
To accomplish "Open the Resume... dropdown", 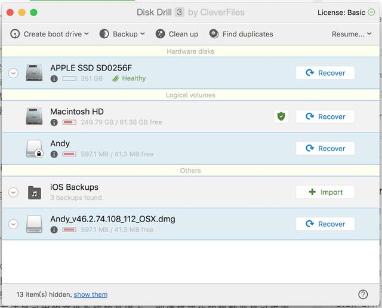I will (x=352, y=34).
